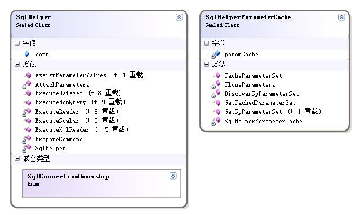The height and width of the screenshot is (215, 360).
Task: Select ExecuteScalar method text
Action: coord(57,120)
